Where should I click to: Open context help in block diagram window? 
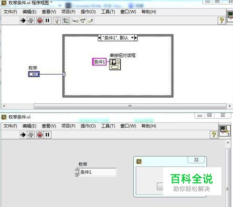pyautogui.click(x=222, y=21)
